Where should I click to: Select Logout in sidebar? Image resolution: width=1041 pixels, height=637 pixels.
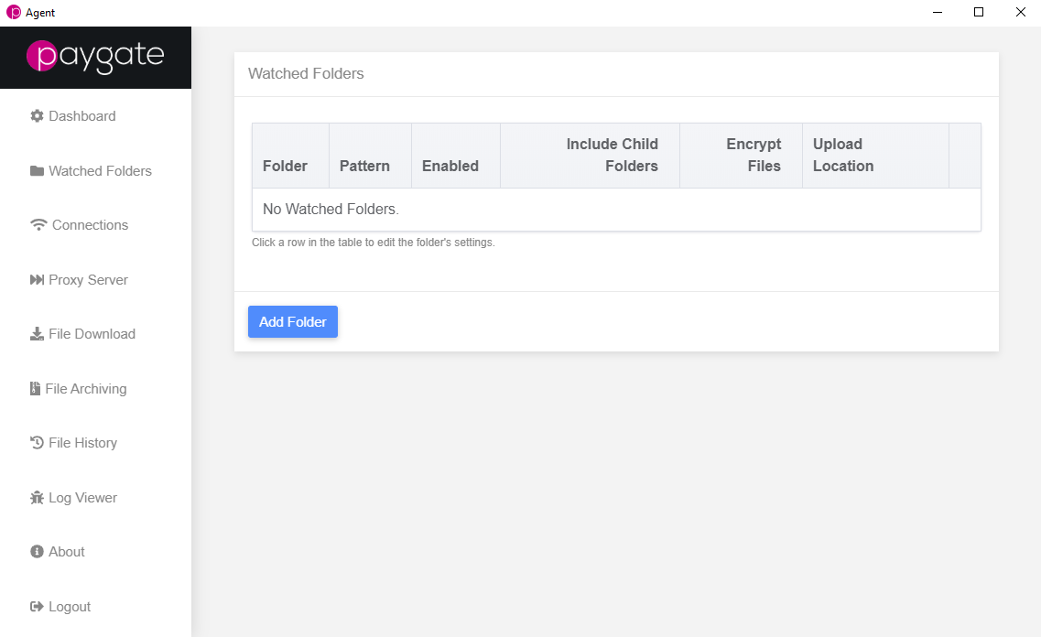[60, 607]
